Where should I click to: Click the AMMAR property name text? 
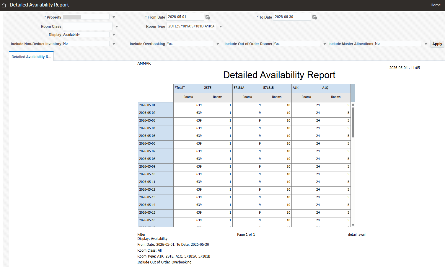(x=144, y=63)
